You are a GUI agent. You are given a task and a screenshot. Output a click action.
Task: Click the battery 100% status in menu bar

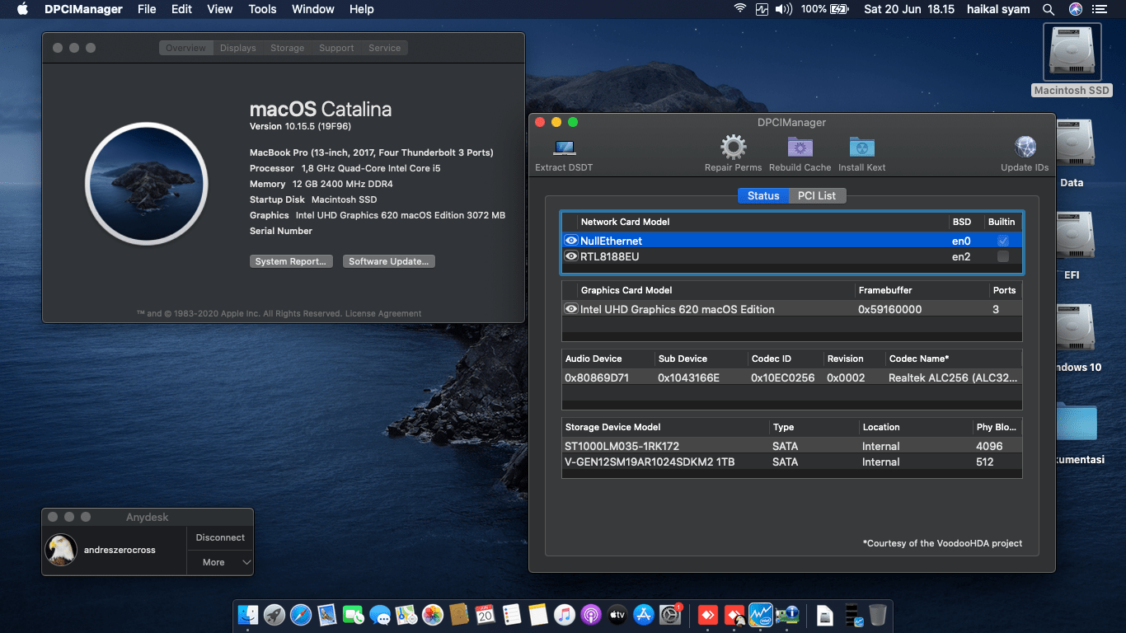coord(824,9)
